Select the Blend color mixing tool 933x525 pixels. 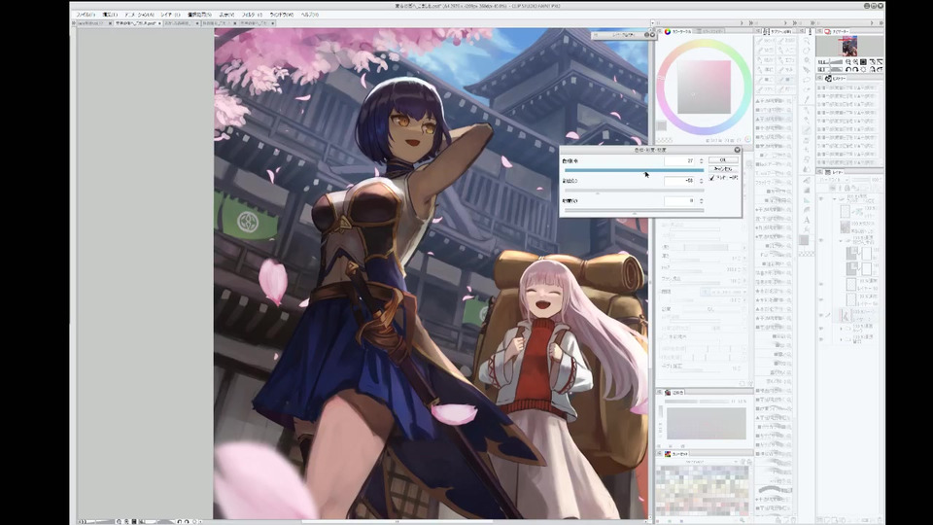click(807, 168)
